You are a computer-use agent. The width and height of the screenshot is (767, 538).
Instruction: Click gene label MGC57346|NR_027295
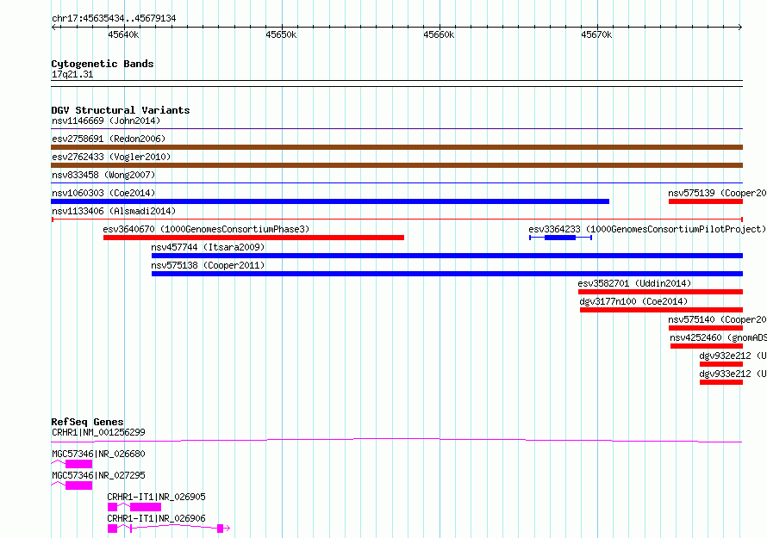[x=98, y=475]
